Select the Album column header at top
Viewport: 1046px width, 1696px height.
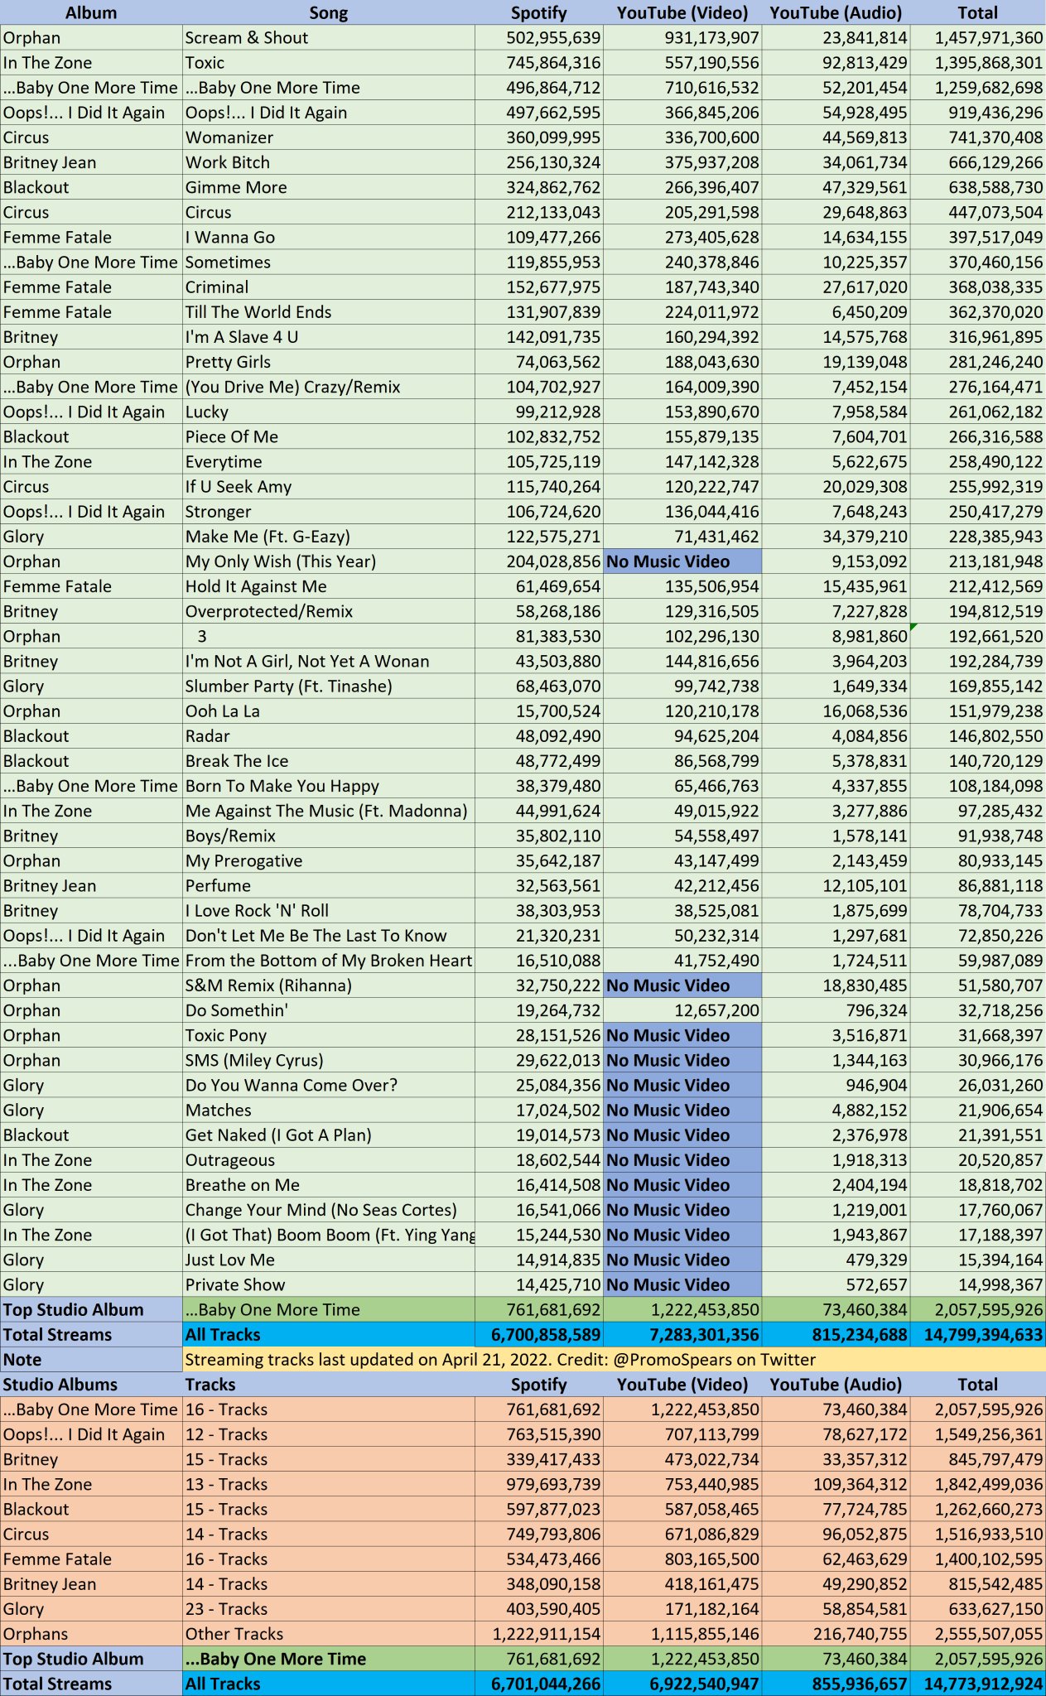[91, 12]
